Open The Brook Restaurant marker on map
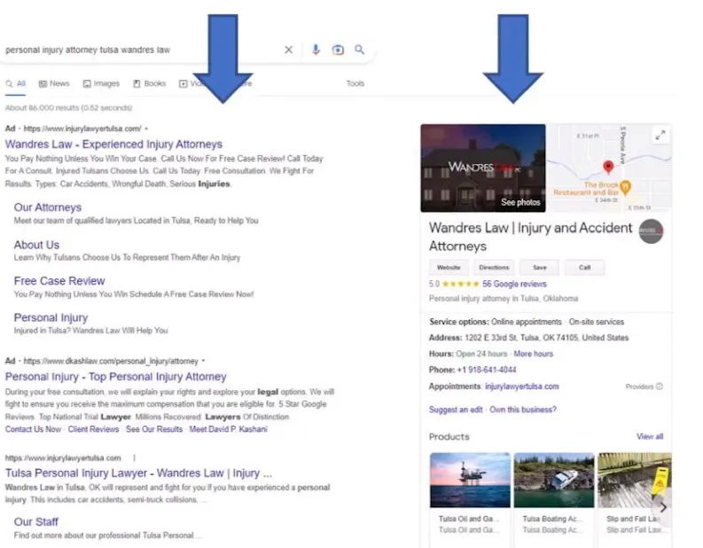Screen dimensions: 703x548 click(626, 187)
